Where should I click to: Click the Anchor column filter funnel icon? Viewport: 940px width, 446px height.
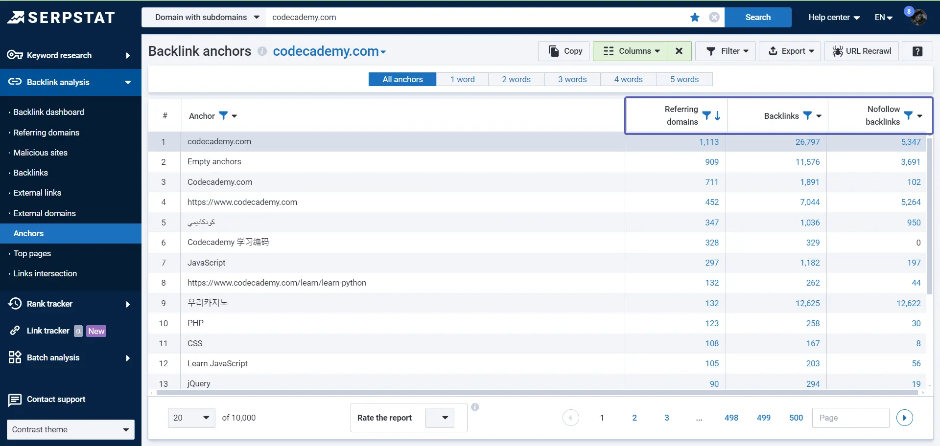tap(223, 115)
